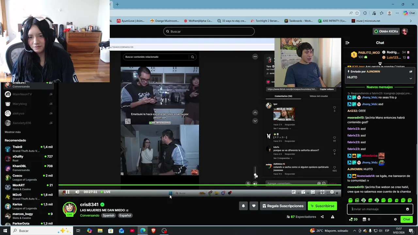Screen dimensions: 418x235
Task: Insert the angry square green emote
Action: [357, 200]
